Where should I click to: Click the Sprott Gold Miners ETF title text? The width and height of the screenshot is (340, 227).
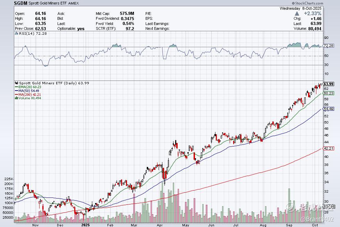tap(48, 3)
